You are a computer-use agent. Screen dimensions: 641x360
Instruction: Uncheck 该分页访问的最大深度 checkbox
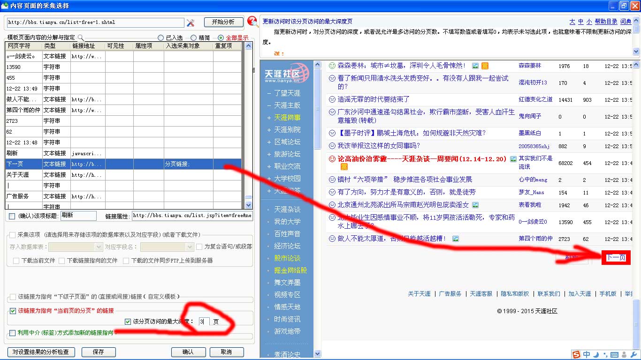(x=128, y=322)
